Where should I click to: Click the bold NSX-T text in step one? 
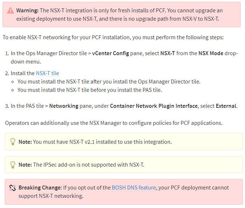(168, 53)
